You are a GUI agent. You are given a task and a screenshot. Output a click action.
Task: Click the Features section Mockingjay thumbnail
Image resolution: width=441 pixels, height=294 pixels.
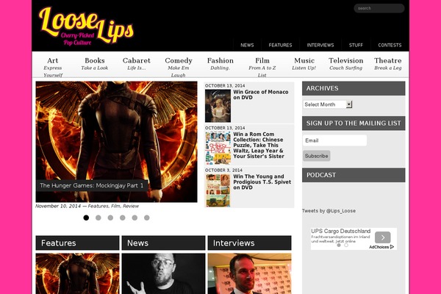(x=77, y=273)
